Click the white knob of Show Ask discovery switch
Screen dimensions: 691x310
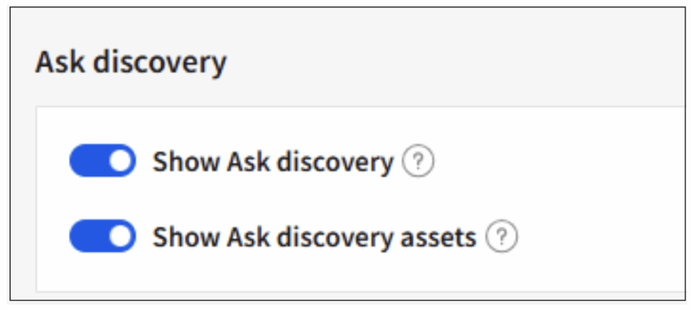(120, 161)
